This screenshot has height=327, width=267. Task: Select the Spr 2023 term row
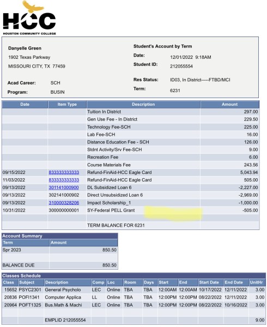(60, 250)
